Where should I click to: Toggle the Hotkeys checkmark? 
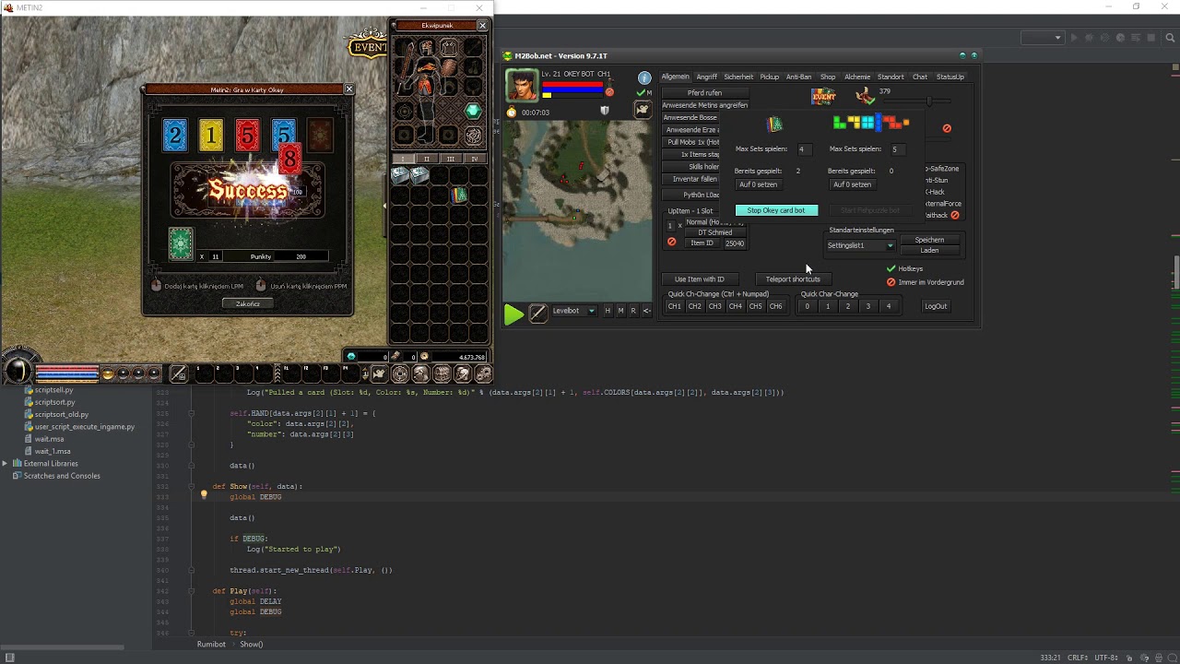(891, 268)
